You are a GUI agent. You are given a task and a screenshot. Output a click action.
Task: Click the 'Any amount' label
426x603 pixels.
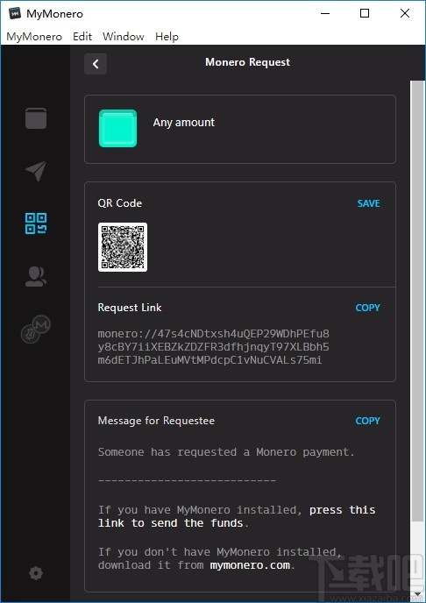click(184, 123)
